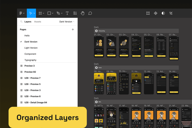Select the Rectangle shape tool

point(49,13)
